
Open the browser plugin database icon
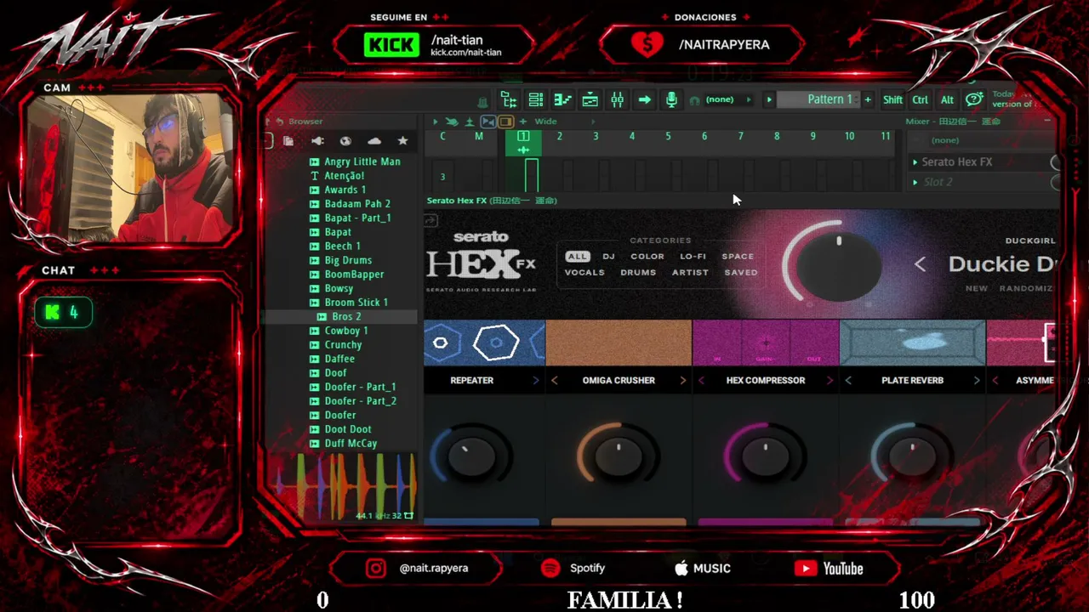[317, 141]
